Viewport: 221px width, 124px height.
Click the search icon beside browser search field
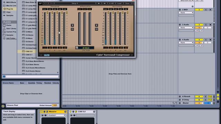(4, 76)
